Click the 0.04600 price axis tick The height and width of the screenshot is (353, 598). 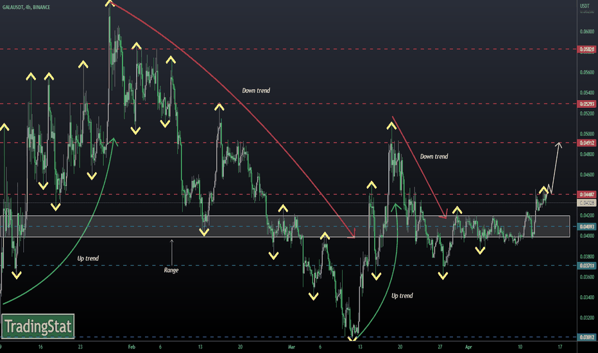[x=587, y=175]
